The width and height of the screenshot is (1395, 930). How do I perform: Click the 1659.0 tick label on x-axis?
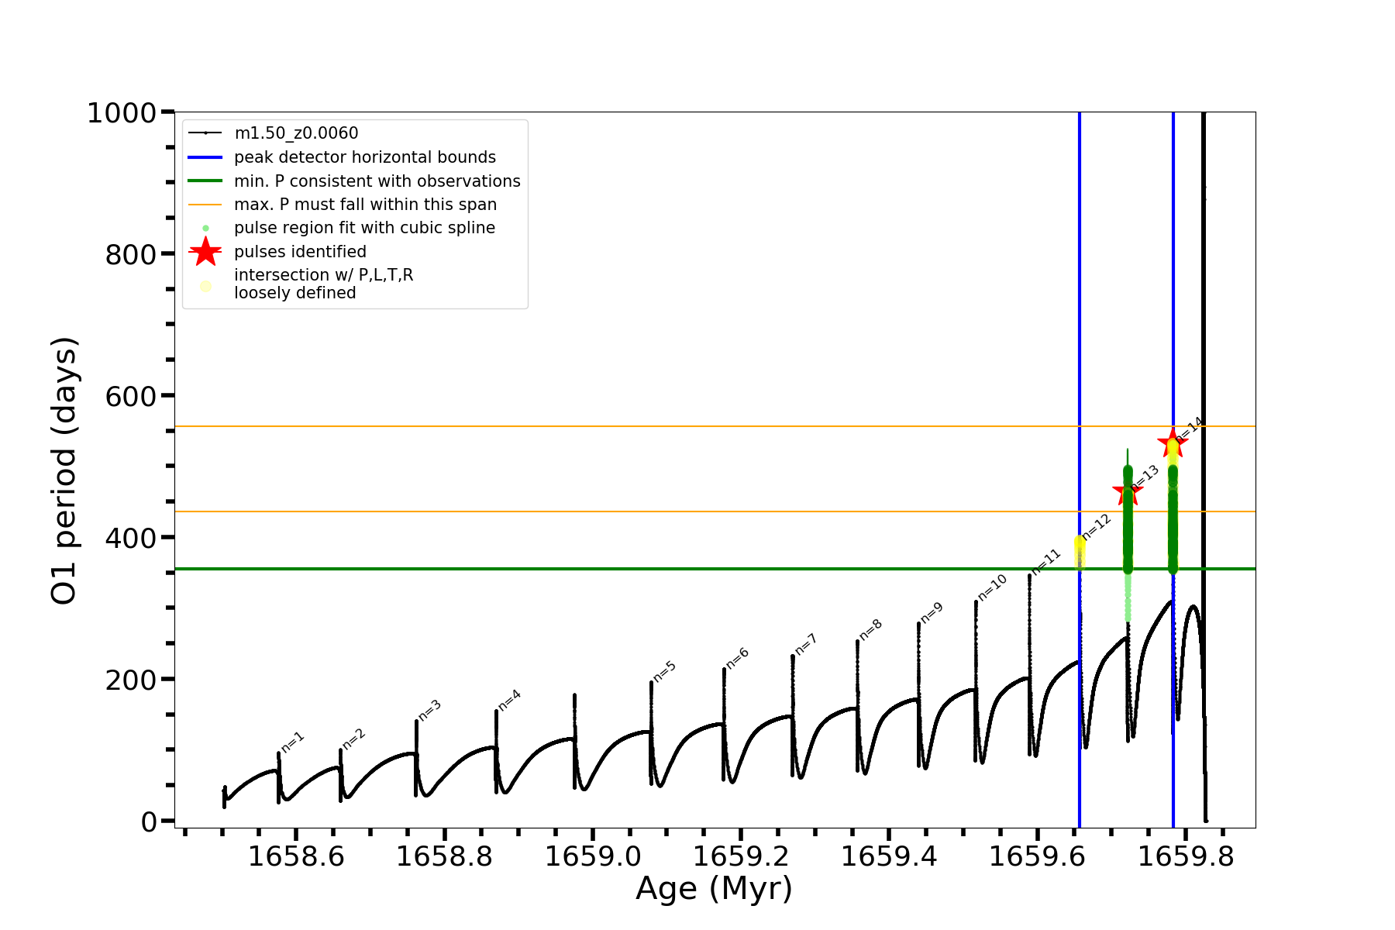pyautogui.click(x=593, y=856)
